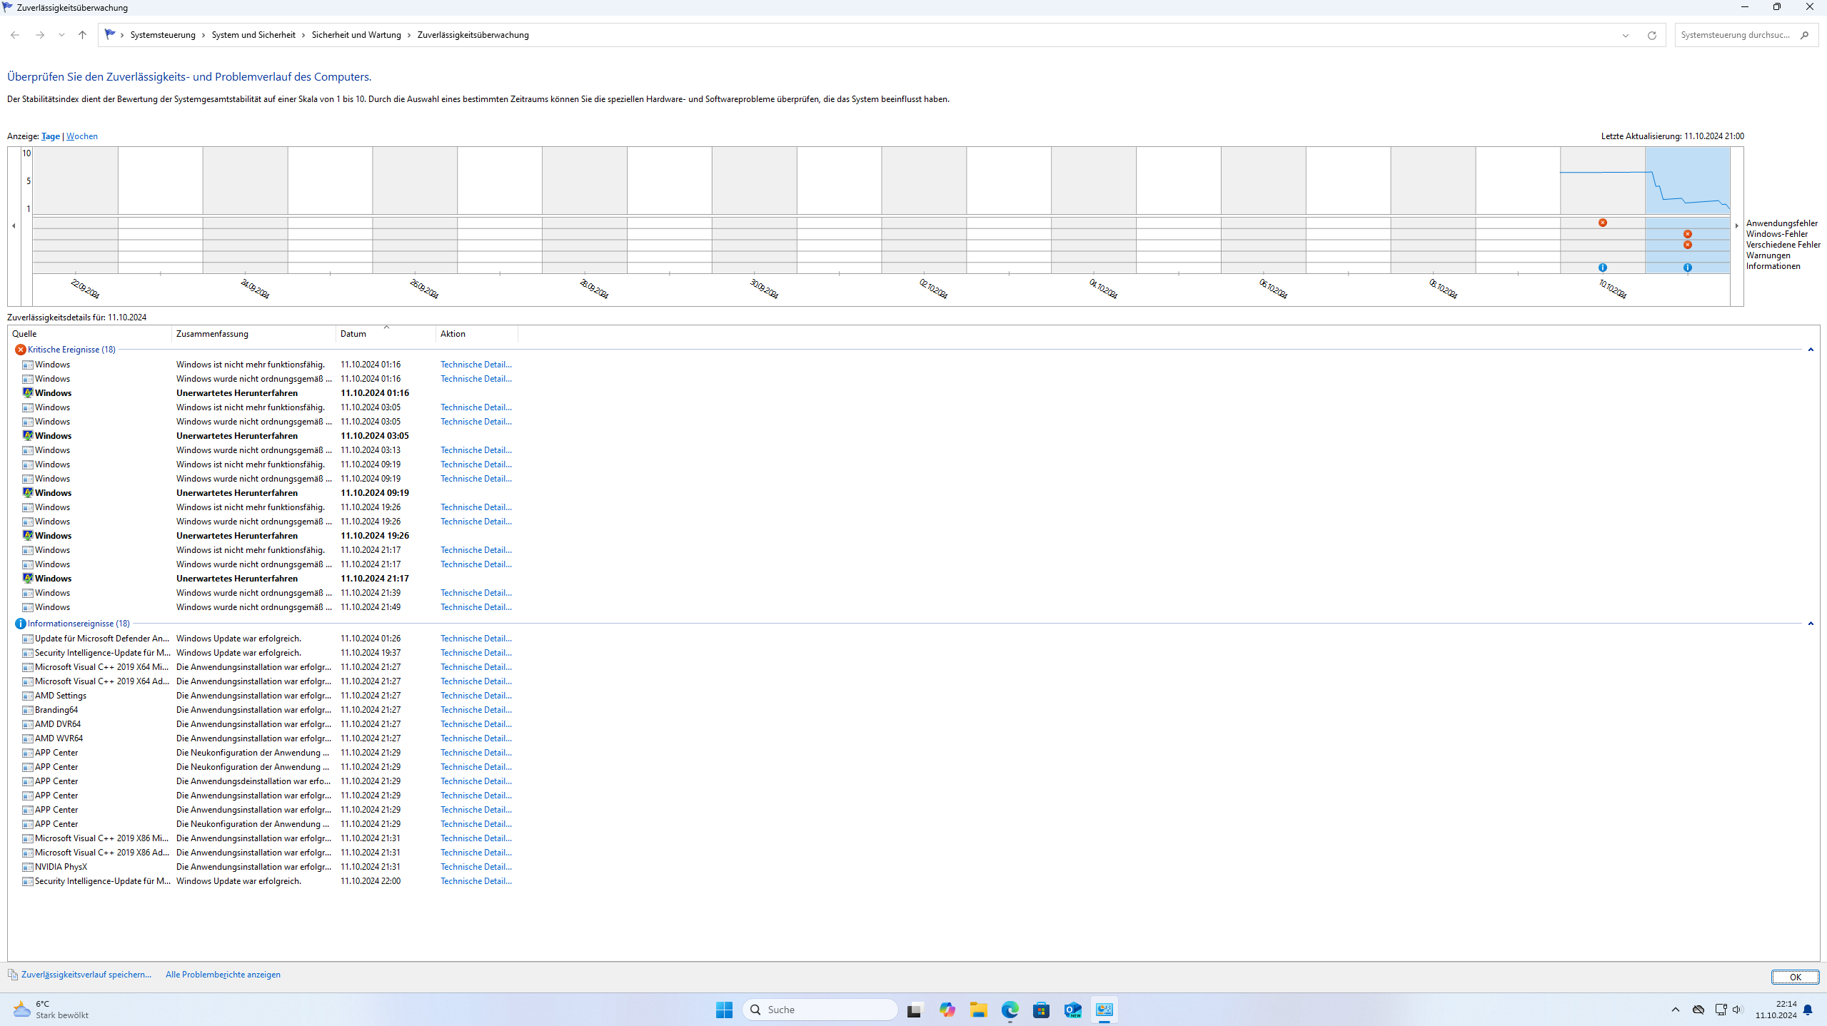Switch view to Wochen
The width and height of the screenshot is (1827, 1026).
click(x=81, y=136)
